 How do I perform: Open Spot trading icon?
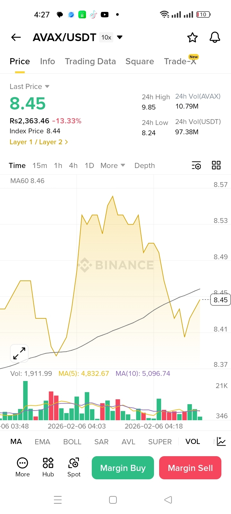(74, 467)
